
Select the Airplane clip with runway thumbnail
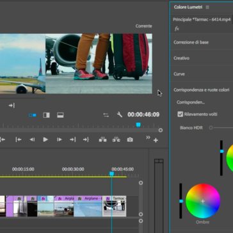(64, 206)
